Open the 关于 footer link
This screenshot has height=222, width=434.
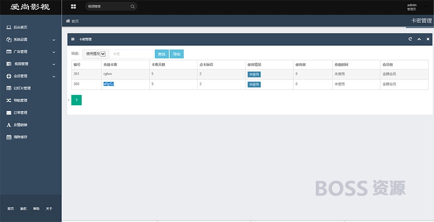coord(49,209)
